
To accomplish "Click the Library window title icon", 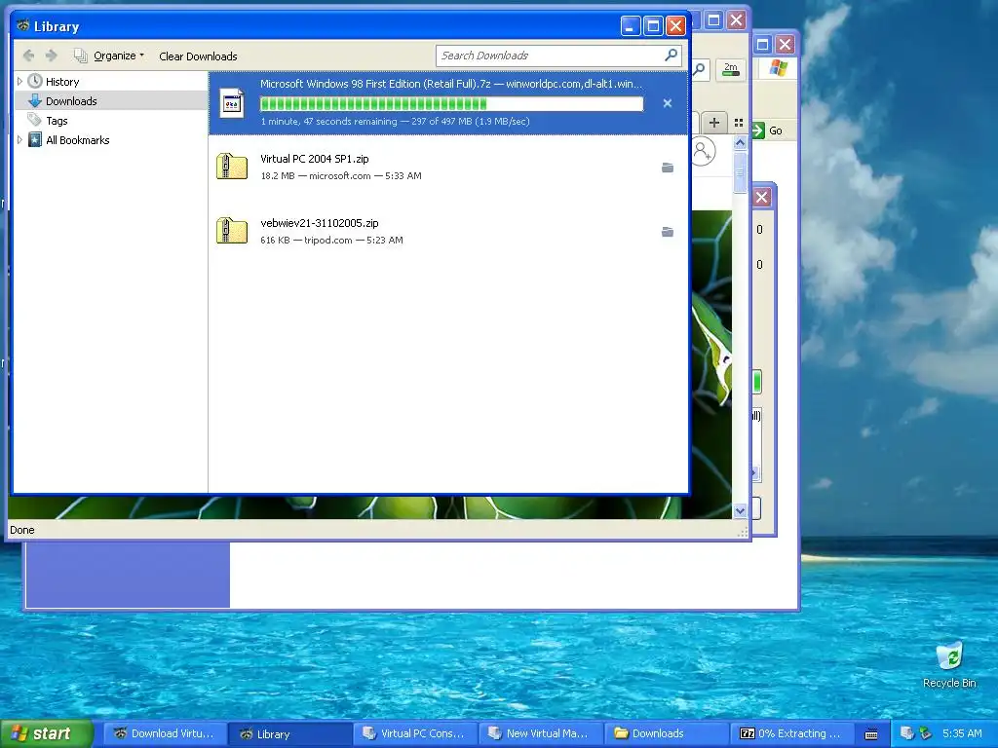I will [x=23, y=26].
